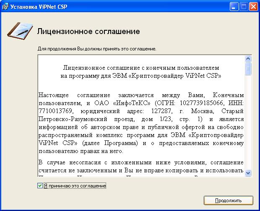The image size is (260, 211).
Task: Click the notebook with pen icon
Action: point(20,31)
